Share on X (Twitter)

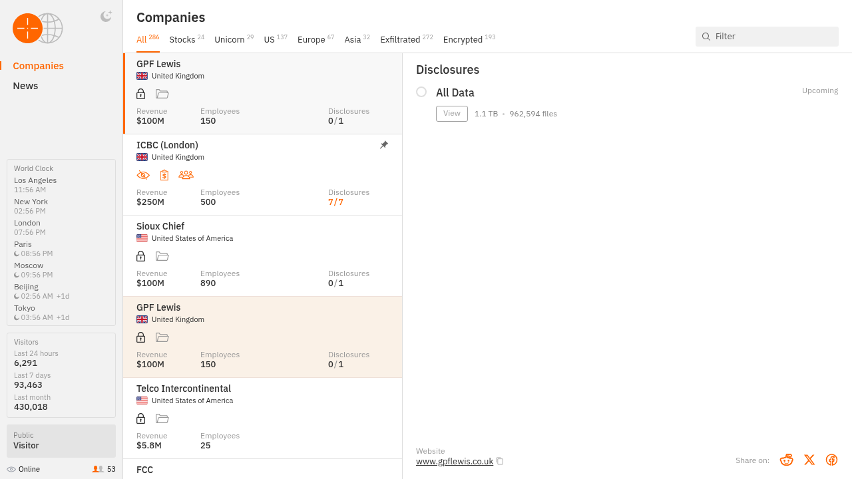coord(809,460)
